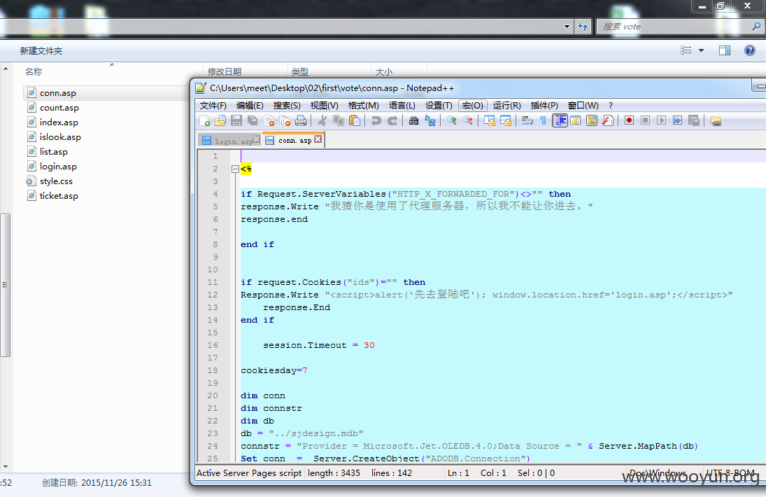Create a new file in Notepad++

coord(205,120)
